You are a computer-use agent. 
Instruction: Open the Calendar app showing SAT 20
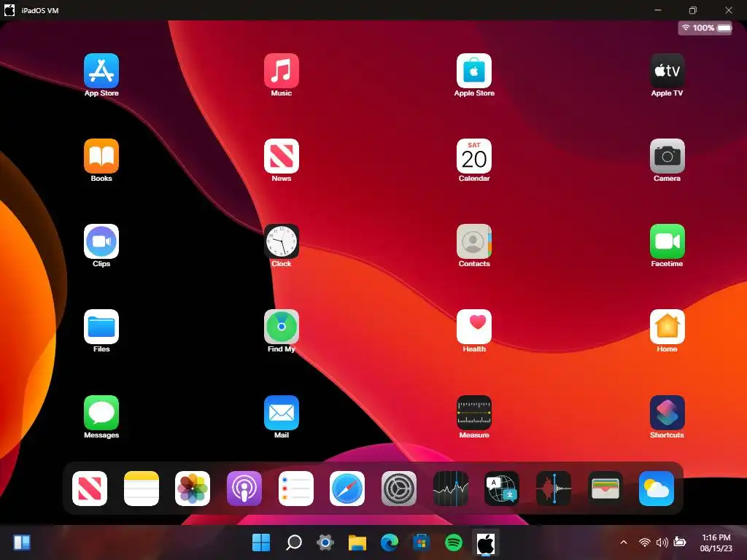[x=474, y=156]
